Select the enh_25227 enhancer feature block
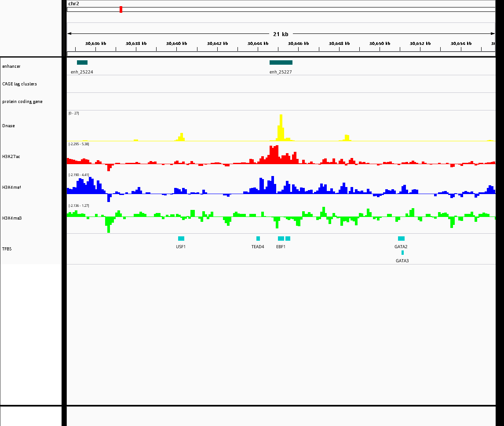The height and width of the screenshot is (426, 504). pos(281,62)
